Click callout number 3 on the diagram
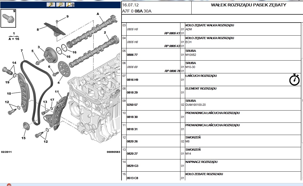 tap(39, 47)
